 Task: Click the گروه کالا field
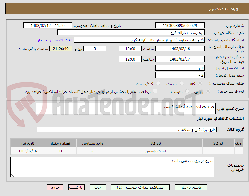(x=127, y=129)
